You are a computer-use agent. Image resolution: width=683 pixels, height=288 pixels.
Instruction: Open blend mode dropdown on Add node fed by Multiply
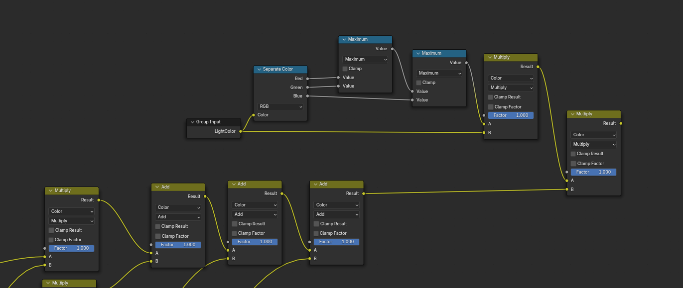click(x=178, y=217)
